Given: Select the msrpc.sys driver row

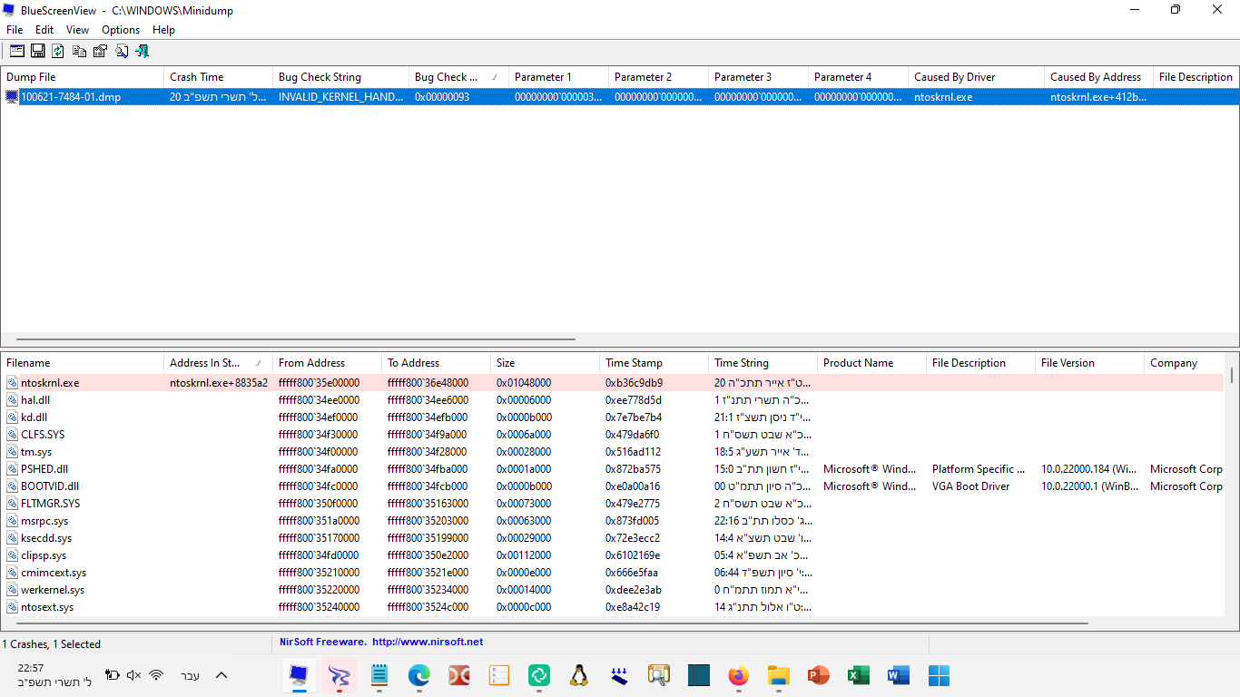Looking at the screenshot, I should pyautogui.click(x=612, y=521).
